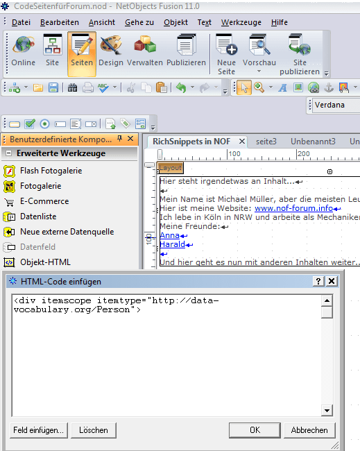Click the paste clipboard icon
This screenshot has height=451, width=360.
click(x=162, y=87)
